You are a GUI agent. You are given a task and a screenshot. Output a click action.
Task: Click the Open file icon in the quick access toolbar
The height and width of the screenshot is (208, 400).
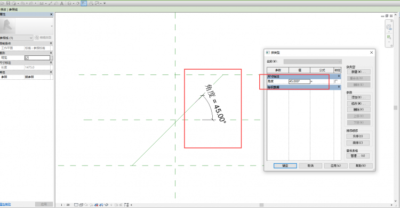(2, 3)
